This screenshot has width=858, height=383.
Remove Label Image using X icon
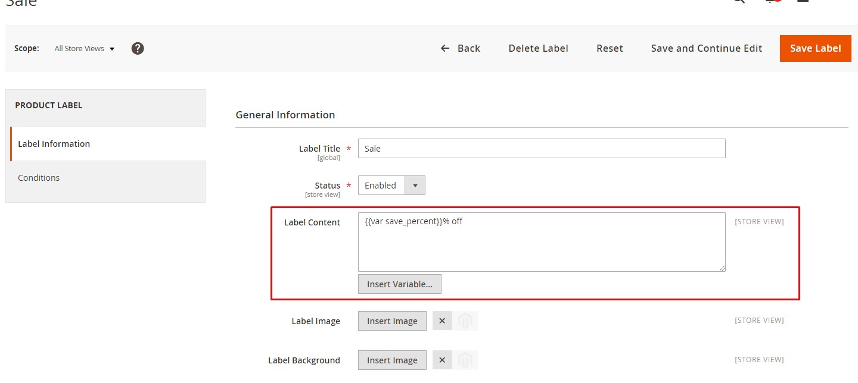click(x=442, y=321)
